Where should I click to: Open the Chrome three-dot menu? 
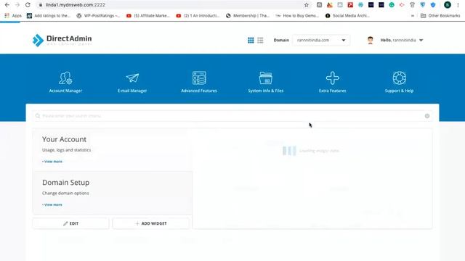pyautogui.click(x=458, y=5)
